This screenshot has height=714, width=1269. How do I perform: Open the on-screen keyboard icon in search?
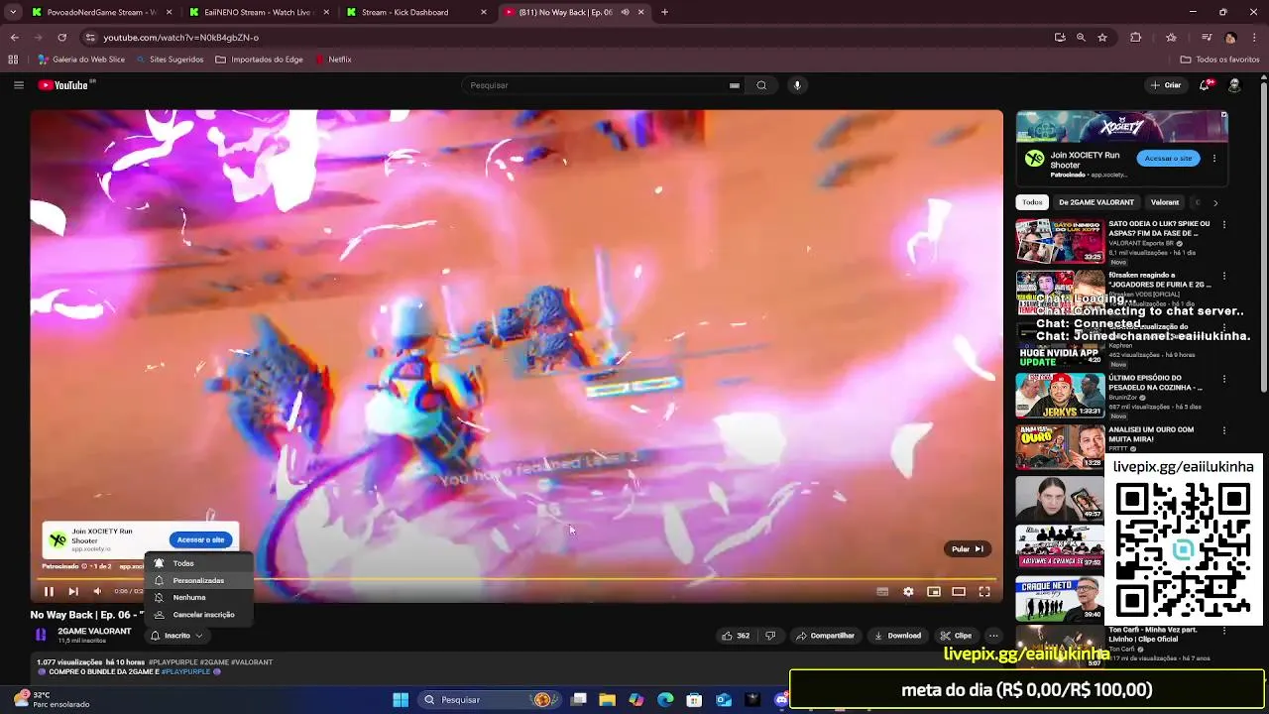pyautogui.click(x=735, y=85)
